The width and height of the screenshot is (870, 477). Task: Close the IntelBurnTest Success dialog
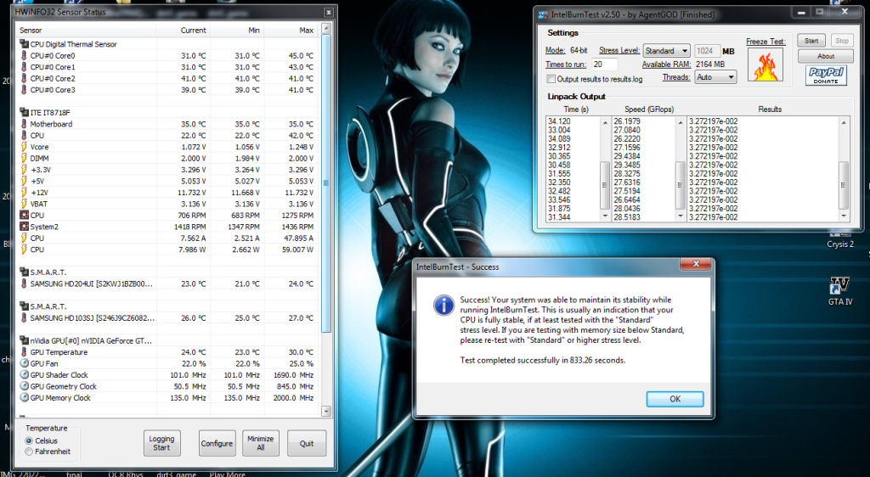696,264
